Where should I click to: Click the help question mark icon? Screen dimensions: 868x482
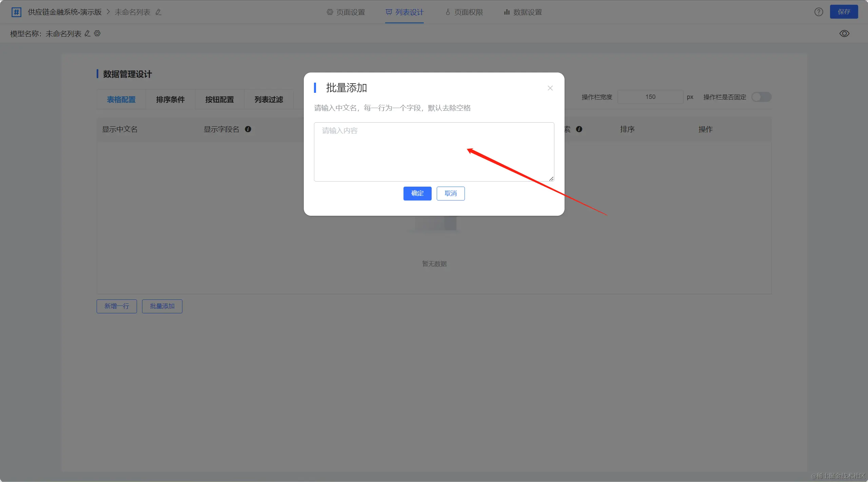tap(818, 12)
